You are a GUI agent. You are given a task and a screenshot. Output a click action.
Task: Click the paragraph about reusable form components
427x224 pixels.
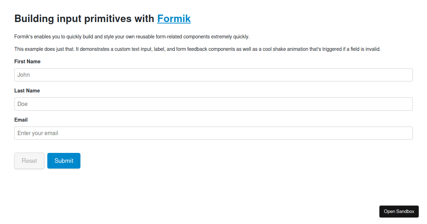(x=132, y=36)
